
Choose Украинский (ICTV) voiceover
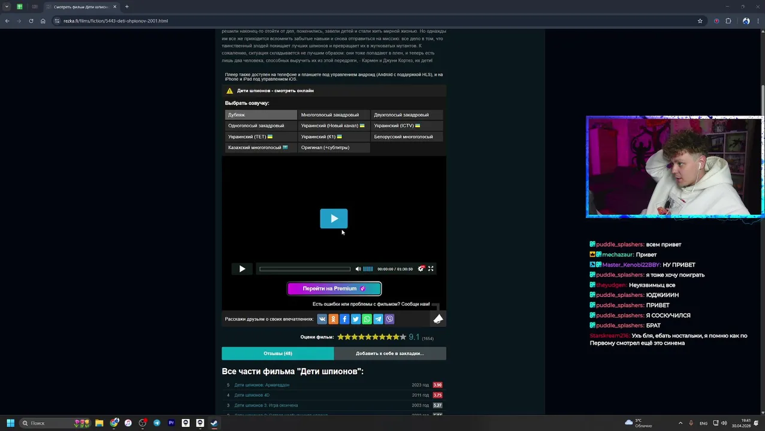(x=407, y=126)
